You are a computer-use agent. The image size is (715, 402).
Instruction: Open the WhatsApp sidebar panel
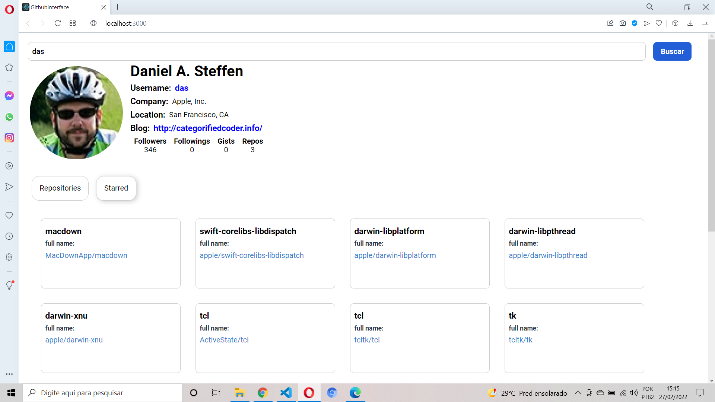[x=9, y=117]
